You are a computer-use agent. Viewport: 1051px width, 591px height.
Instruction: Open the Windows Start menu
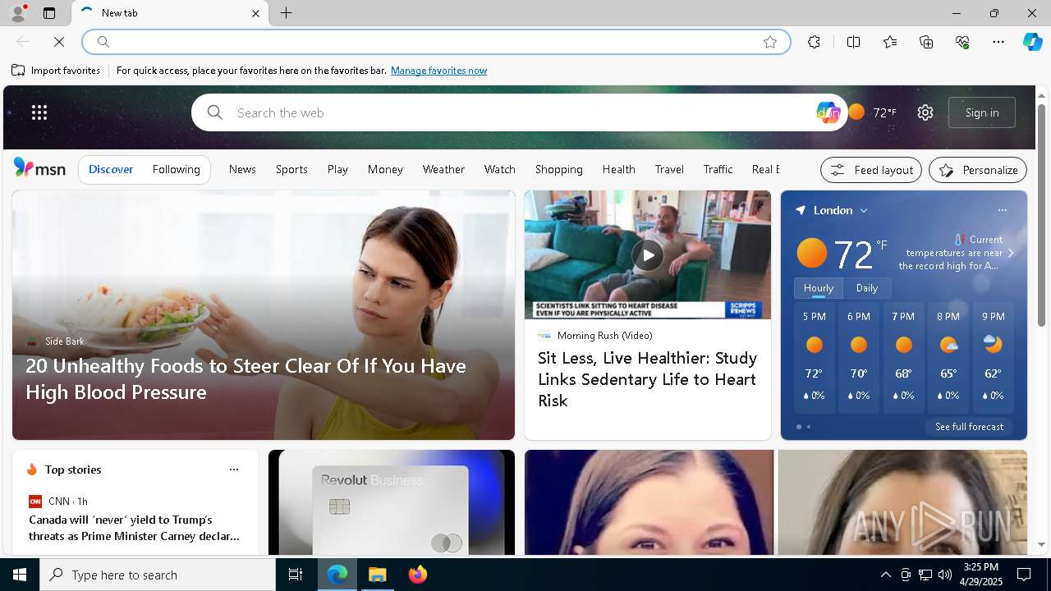click(x=20, y=575)
